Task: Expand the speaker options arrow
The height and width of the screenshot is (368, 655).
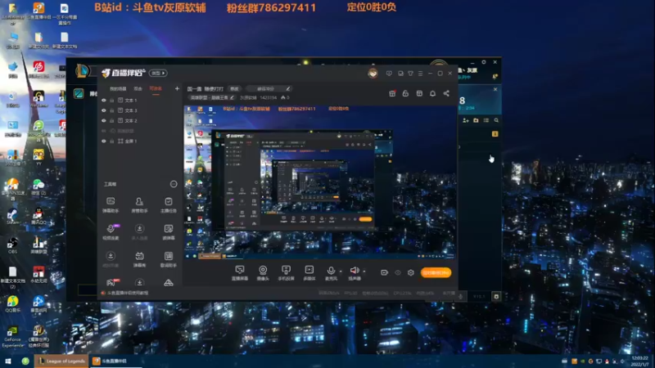Action: point(364,272)
